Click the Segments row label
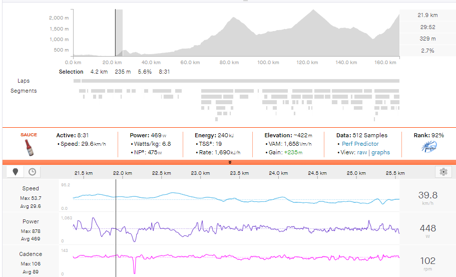Screen dimensions: 456x277 24,91
